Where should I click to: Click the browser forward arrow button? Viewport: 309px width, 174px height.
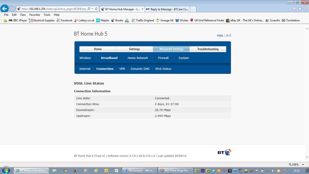[12, 9]
